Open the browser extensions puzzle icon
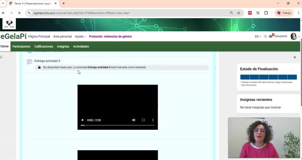 click(x=266, y=13)
